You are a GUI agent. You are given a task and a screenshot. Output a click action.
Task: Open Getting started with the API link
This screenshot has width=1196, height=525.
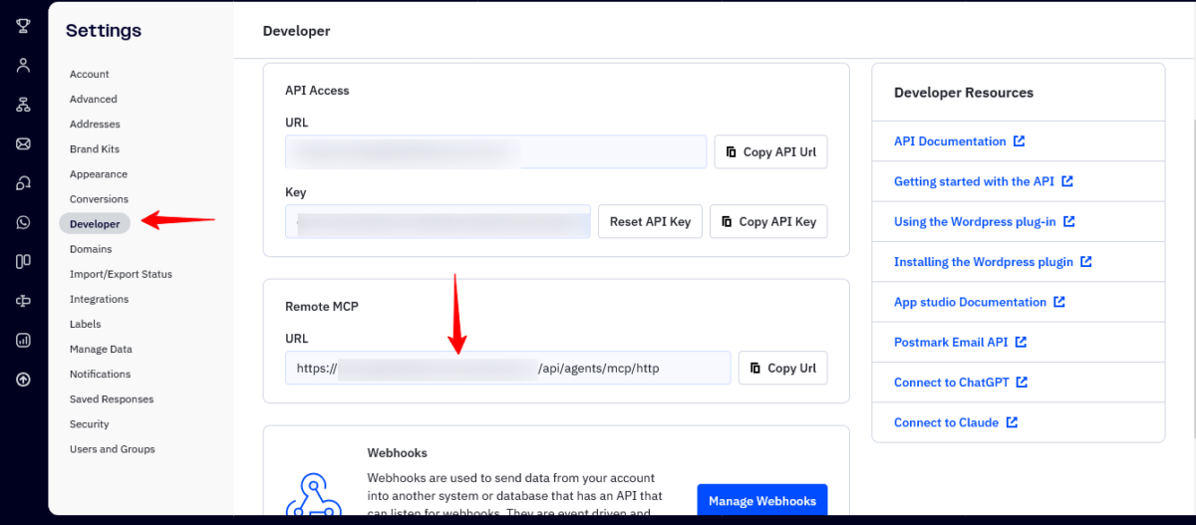(974, 181)
